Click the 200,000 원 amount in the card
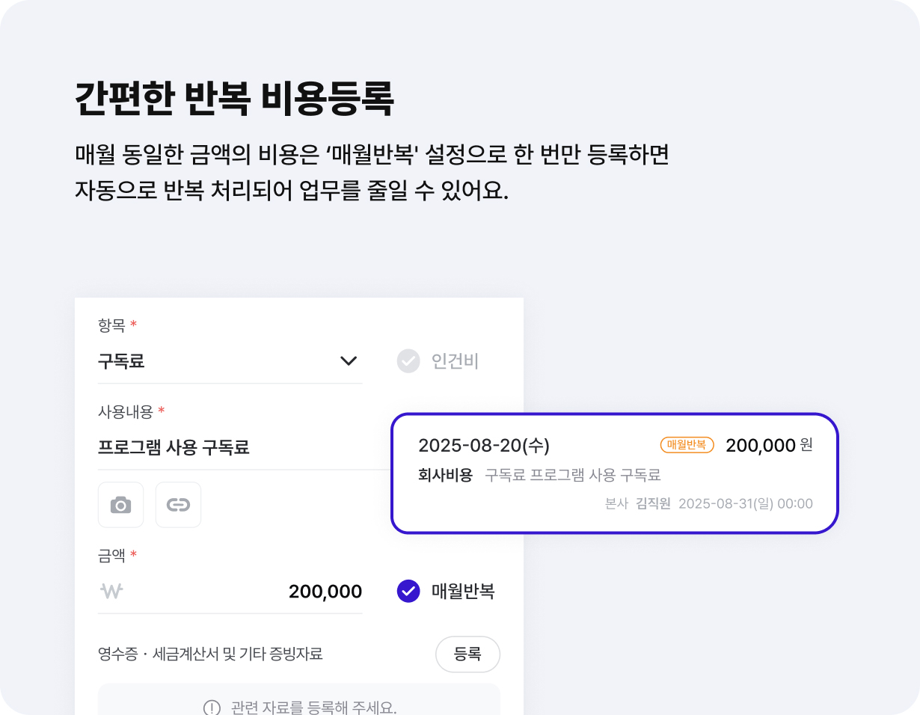920x715 pixels. coord(768,446)
